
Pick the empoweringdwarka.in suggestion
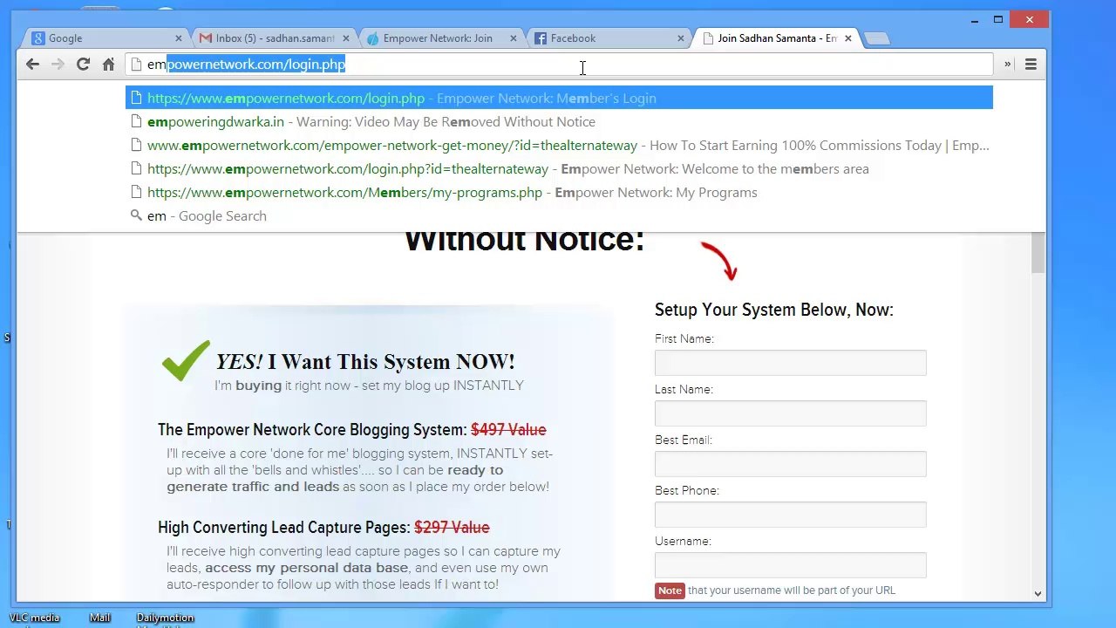coord(559,122)
